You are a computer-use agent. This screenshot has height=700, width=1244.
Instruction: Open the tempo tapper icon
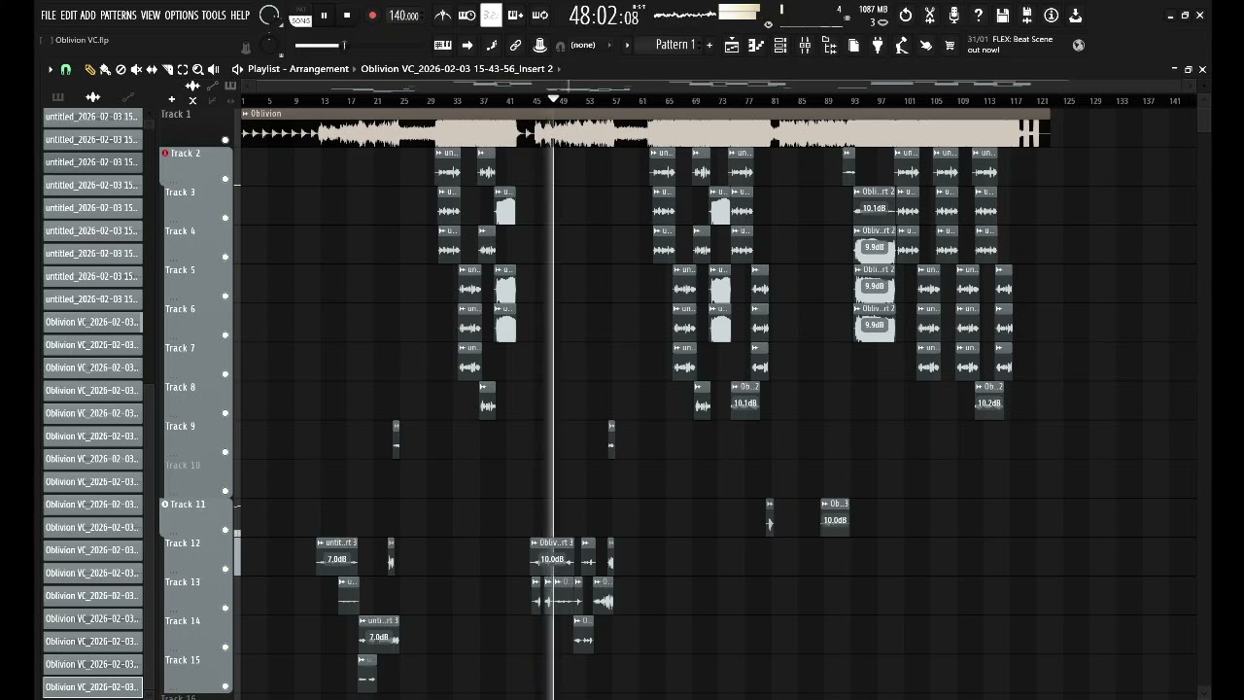click(x=902, y=46)
